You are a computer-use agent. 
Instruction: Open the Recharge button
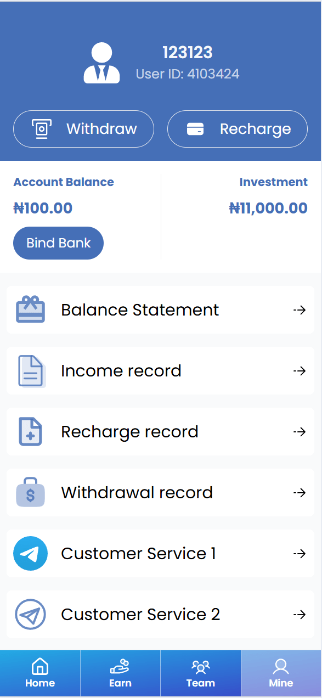coord(238,129)
